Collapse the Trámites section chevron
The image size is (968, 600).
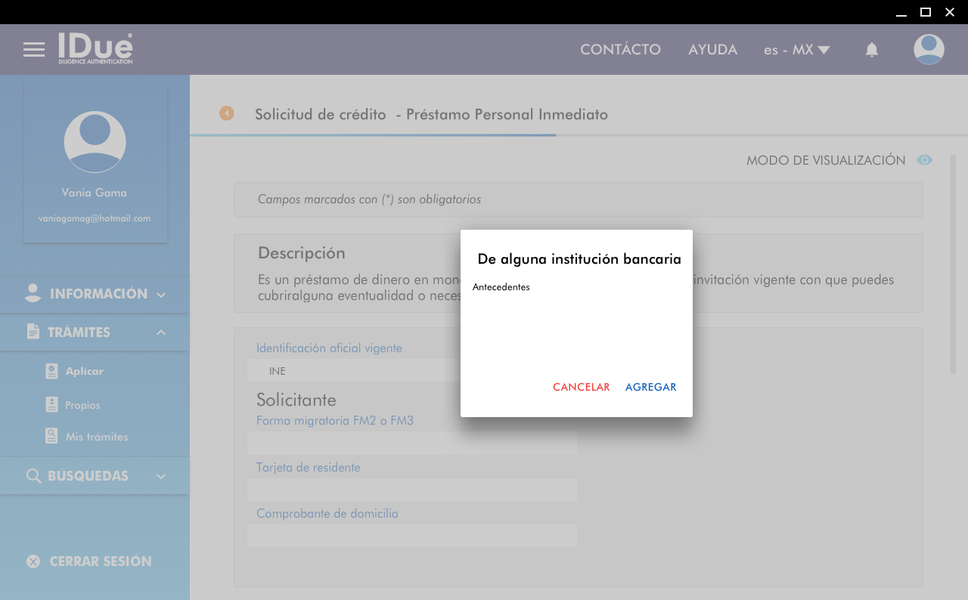coord(161,332)
